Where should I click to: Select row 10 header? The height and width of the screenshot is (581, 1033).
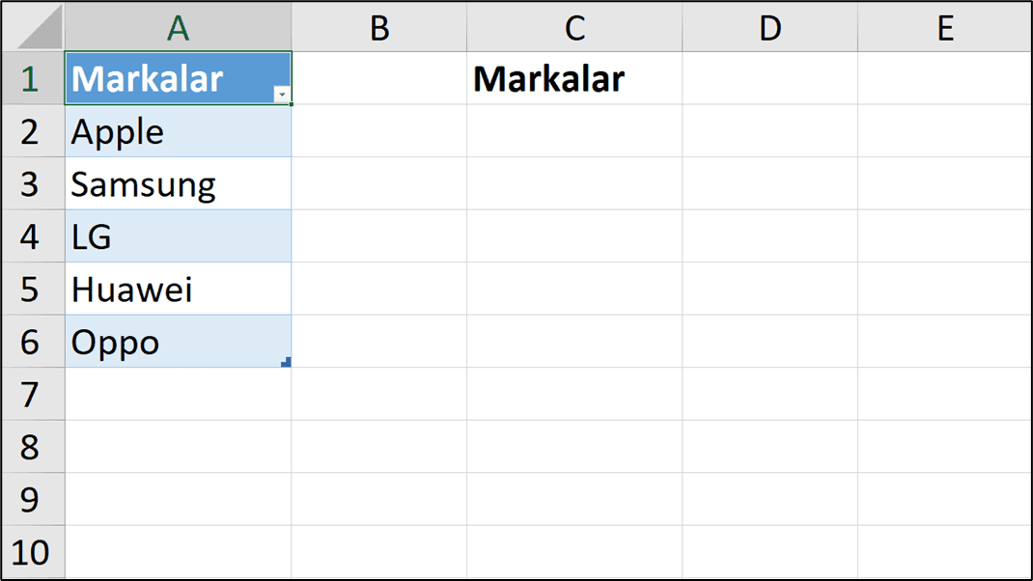coord(33,552)
